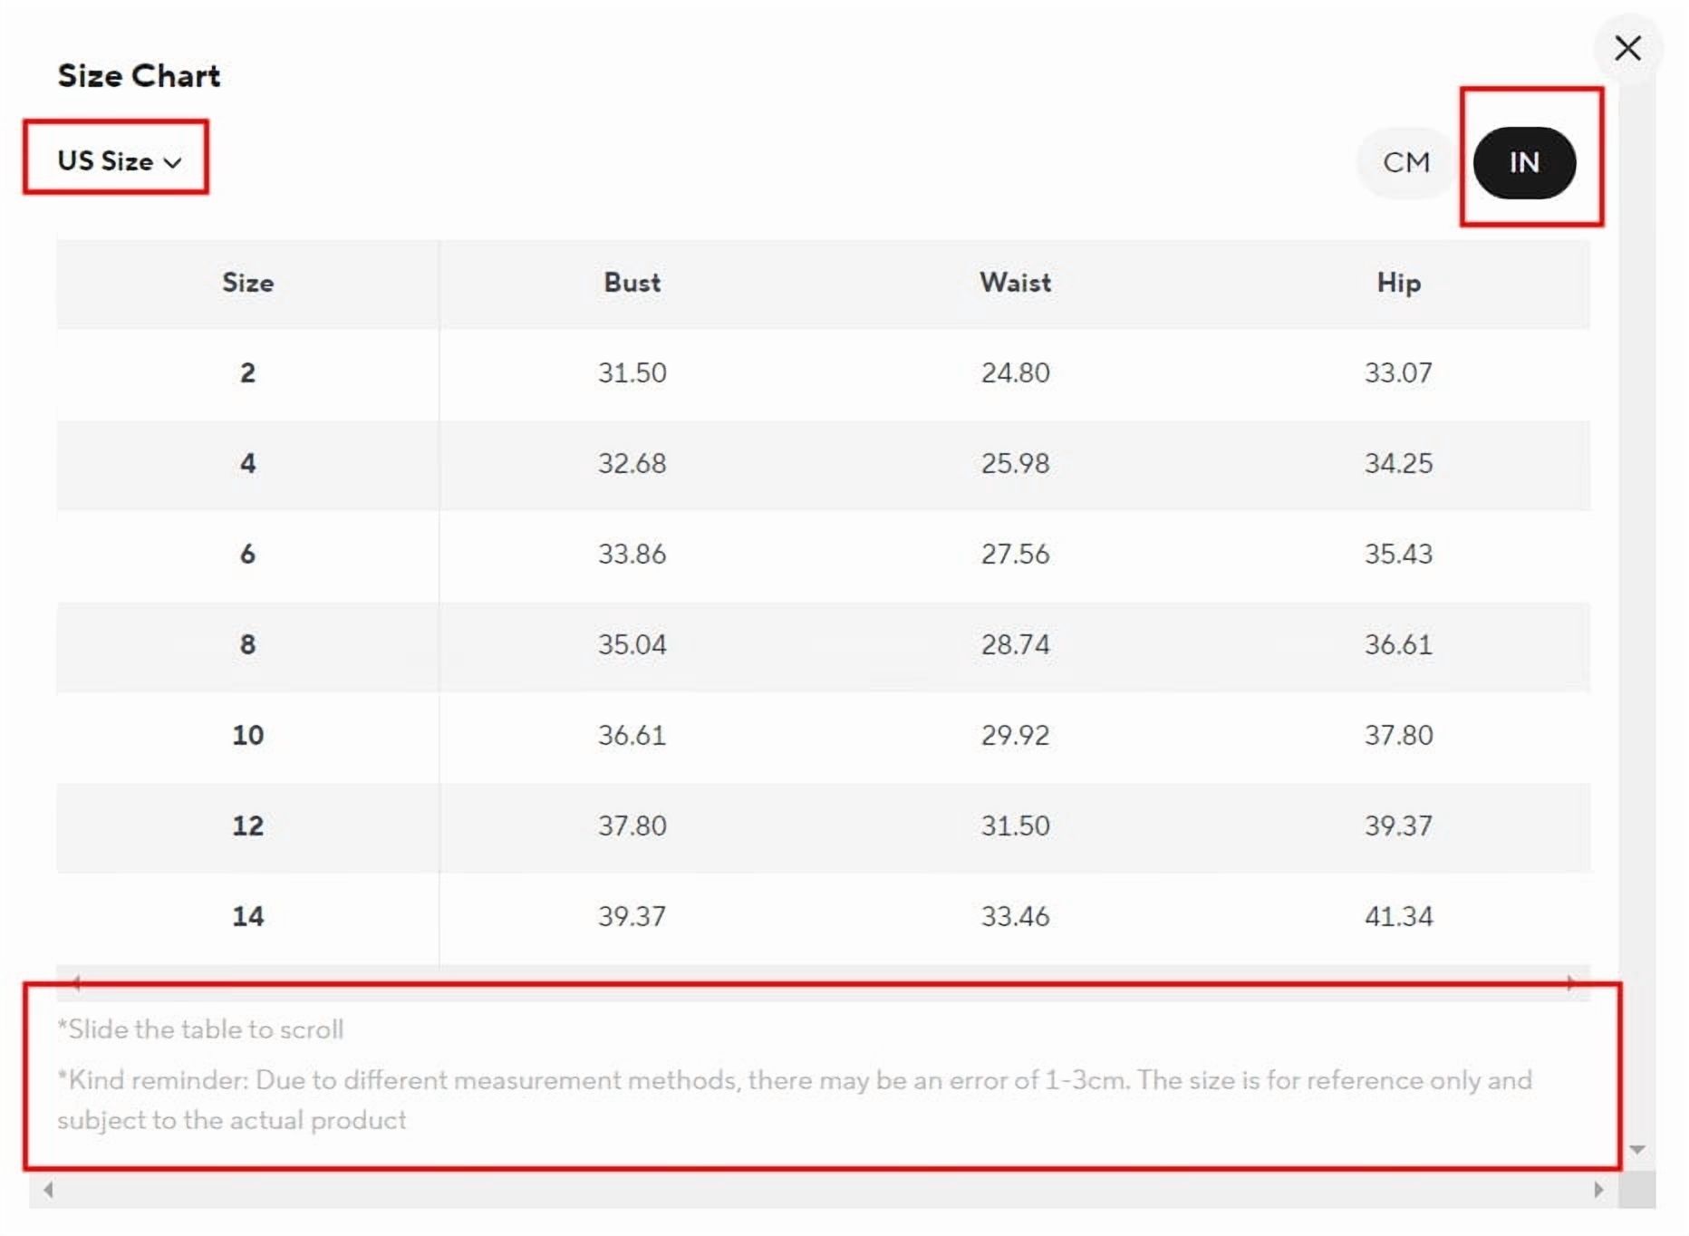Switch measurements to CM
The width and height of the screenshot is (1689, 1236).
click(1406, 162)
